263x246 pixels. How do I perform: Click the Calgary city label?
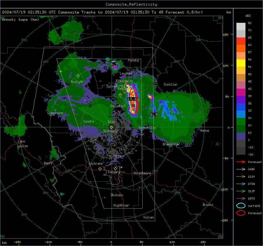[114, 172]
